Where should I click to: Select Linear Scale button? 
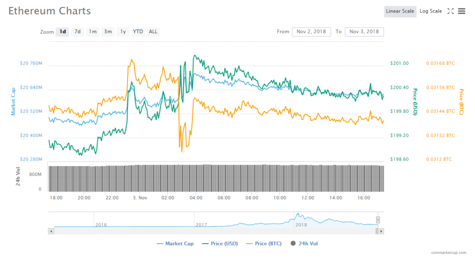(400, 11)
